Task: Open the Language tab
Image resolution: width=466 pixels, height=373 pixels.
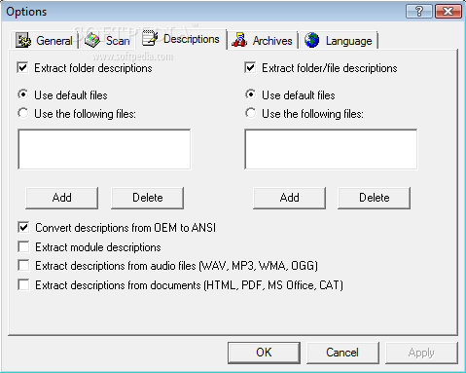Action: [339, 41]
